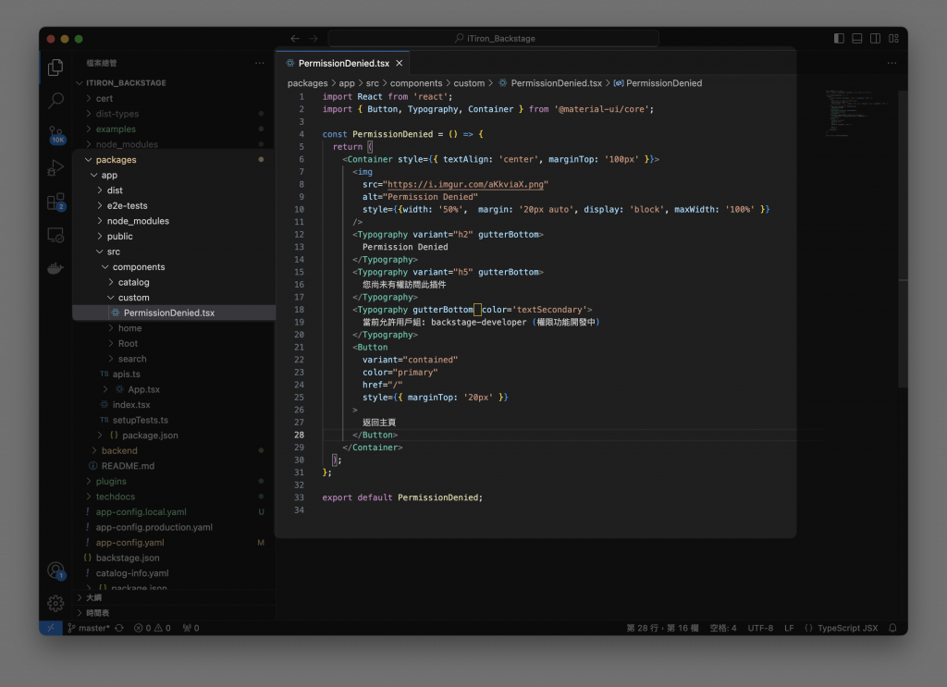Open PermissionDenied.tsx in the file tree
This screenshot has height=687, width=947.
tap(174, 313)
